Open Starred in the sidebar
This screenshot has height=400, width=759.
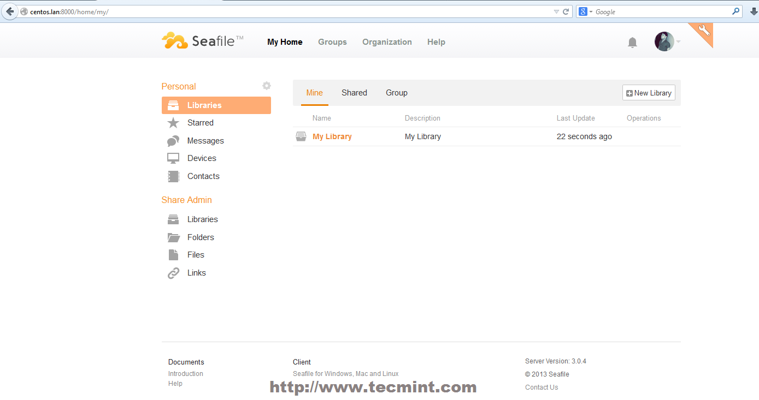click(x=201, y=123)
